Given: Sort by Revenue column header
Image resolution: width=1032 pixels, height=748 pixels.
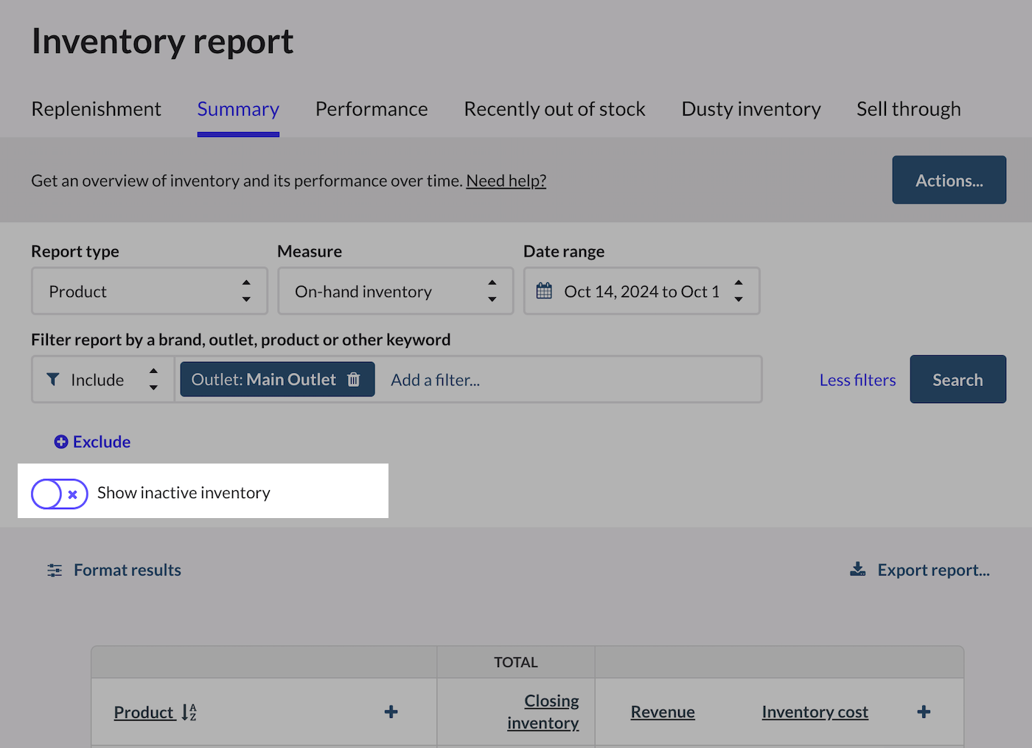Looking at the screenshot, I should click(x=663, y=712).
